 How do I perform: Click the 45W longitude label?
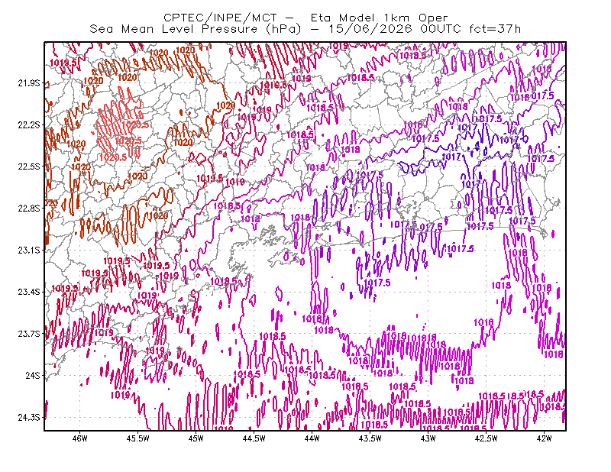tap(196, 438)
